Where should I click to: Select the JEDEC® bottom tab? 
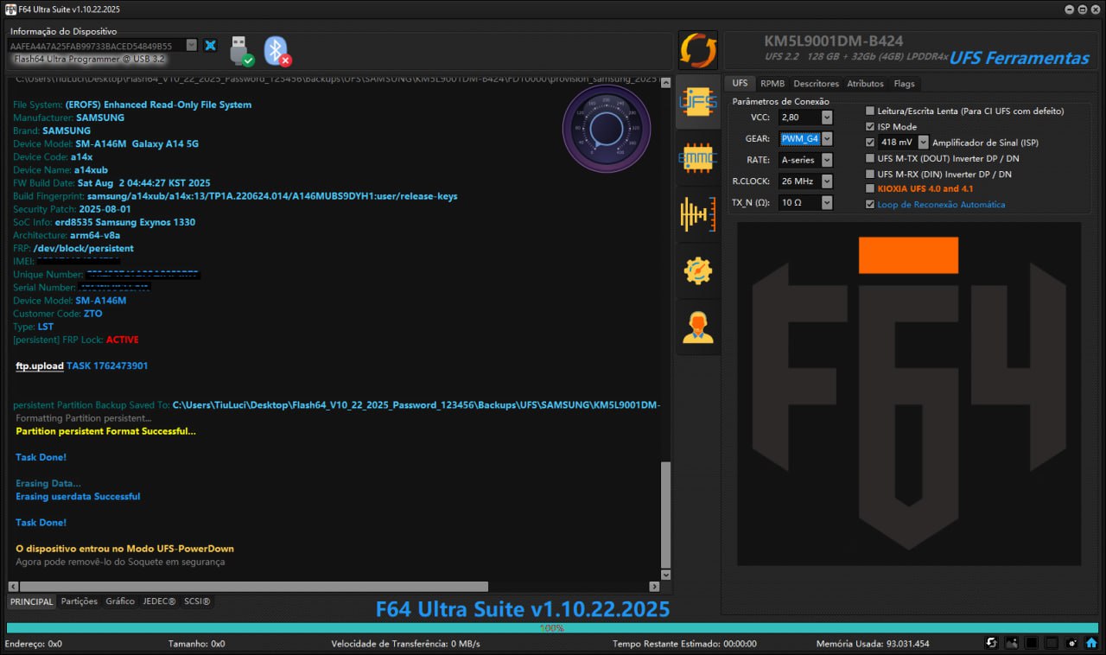159,601
